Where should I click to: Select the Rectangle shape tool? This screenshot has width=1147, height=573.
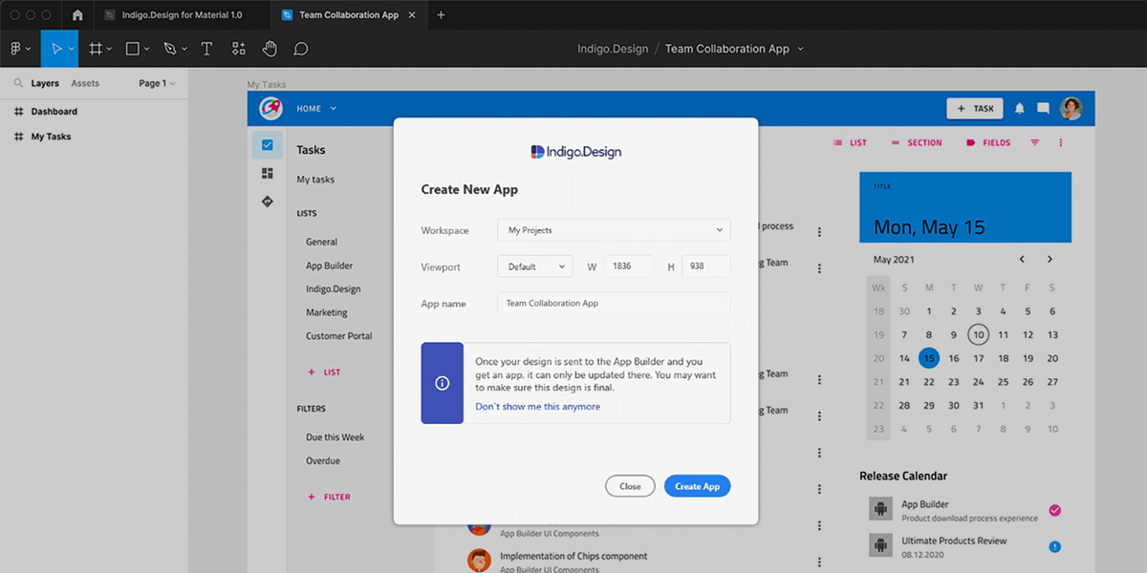(x=133, y=49)
